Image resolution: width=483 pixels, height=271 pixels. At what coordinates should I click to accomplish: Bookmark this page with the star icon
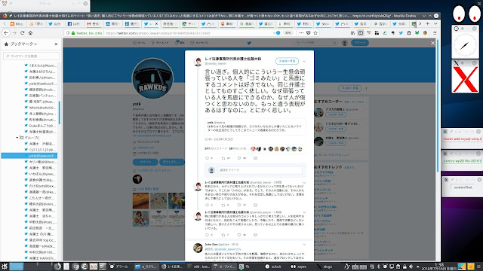[x=315, y=33]
